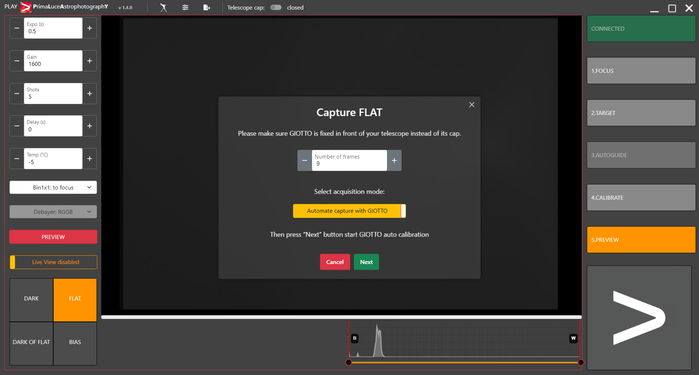The image size is (699, 375).
Task: Edit the Delay (s) input field
Action: pos(53,126)
